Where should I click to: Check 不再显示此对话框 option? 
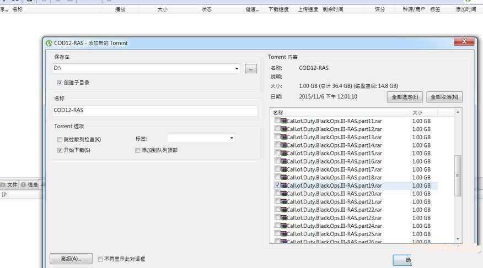point(100,259)
